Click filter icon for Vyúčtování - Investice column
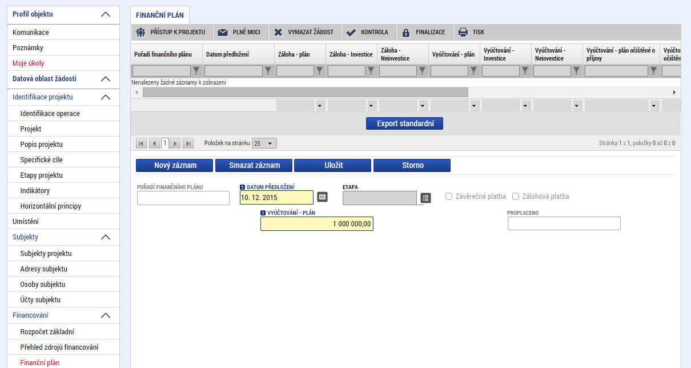 click(x=525, y=71)
